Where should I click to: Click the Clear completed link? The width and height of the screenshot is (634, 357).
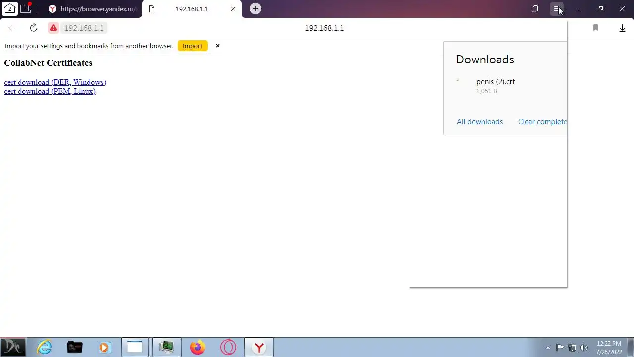point(542,122)
